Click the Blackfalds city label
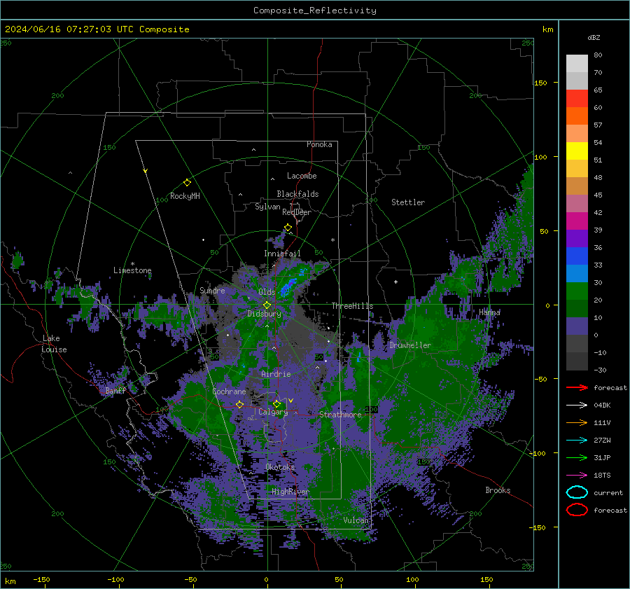This screenshot has height=589, width=630. tap(297, 194)
